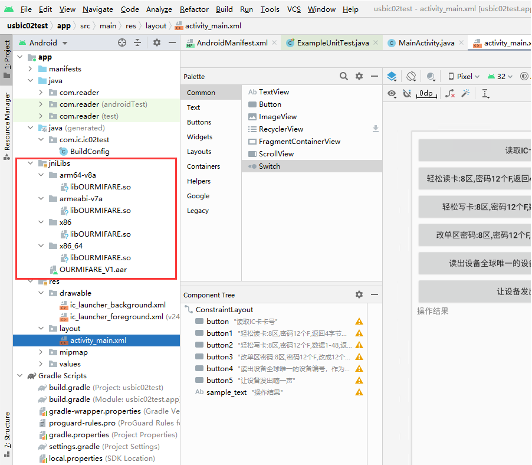The height and width of the screenshot is (465, 532).
Task: Search the Palette with magnifier icon
Action: [344, 76]
